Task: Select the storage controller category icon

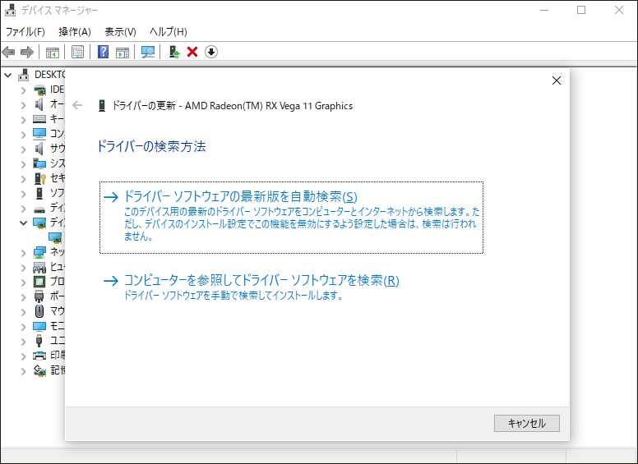Action: (x=39, y=370)
